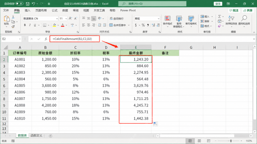Open the Insert ribbon tab
Screen dimensions: 257x144
click(28, 10)
